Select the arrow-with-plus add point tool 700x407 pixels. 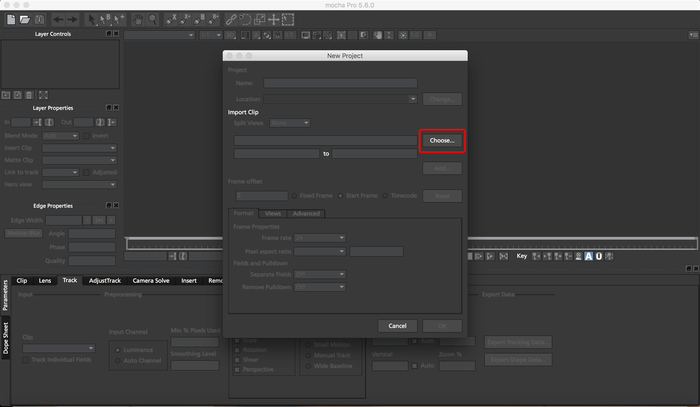pos(119,19)
